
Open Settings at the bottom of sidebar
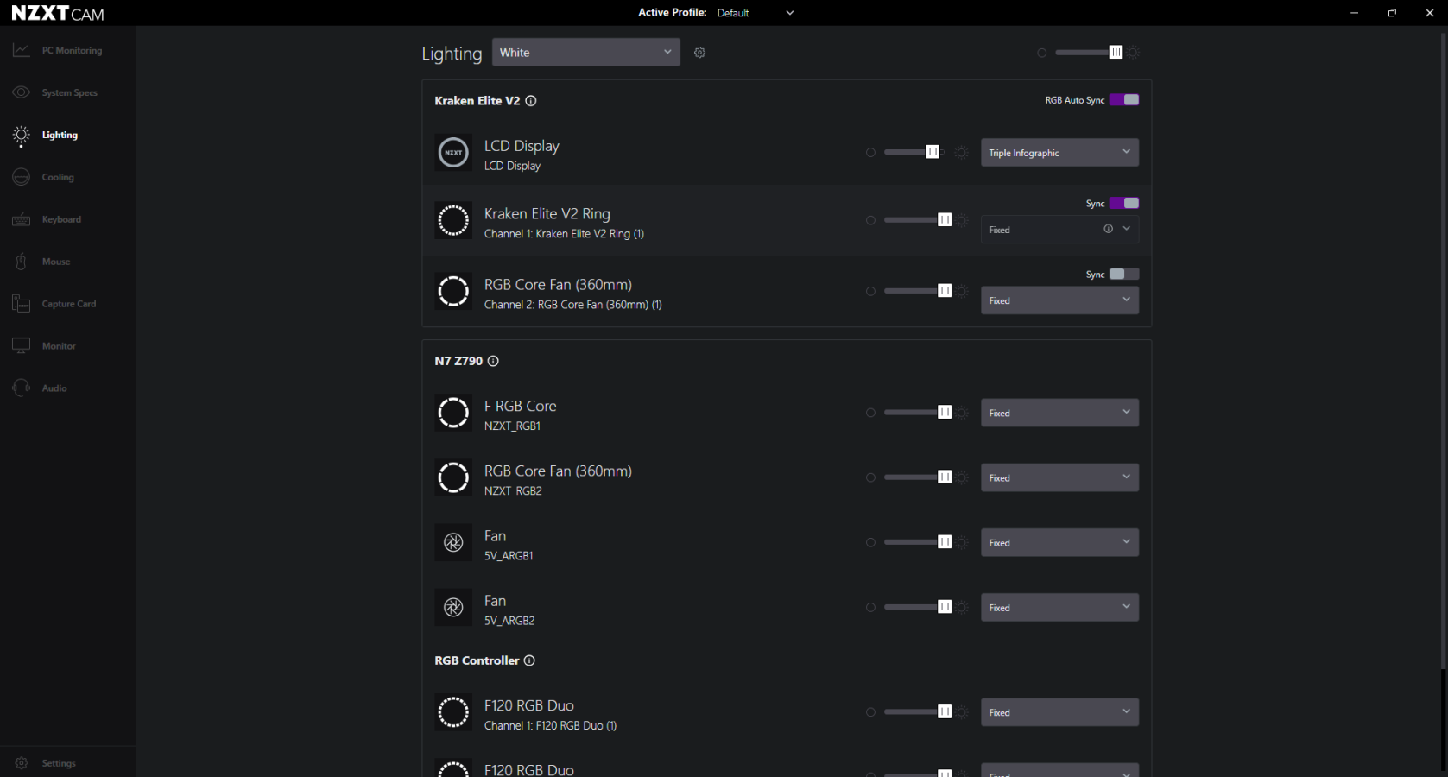[58, 763]
